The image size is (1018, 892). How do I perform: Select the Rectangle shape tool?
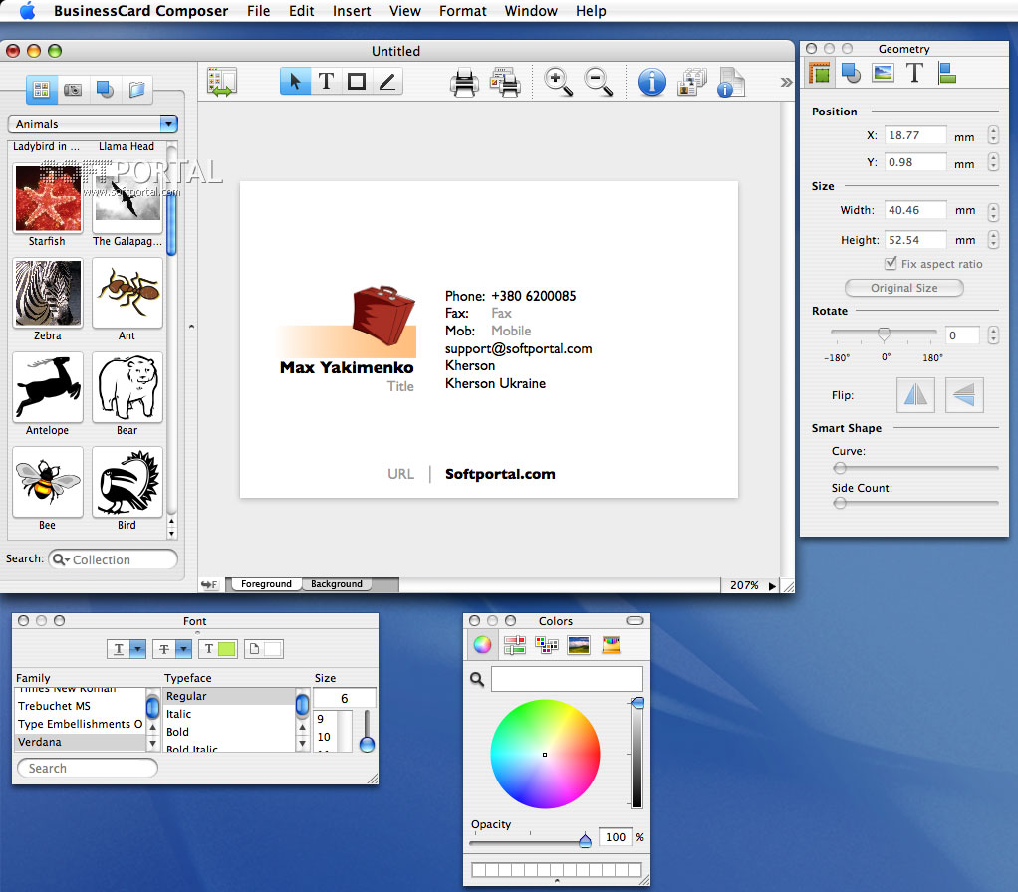356,82
